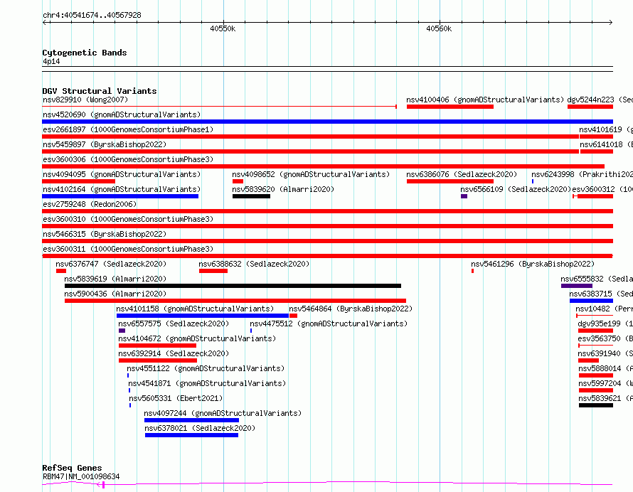The image size is (633, 492).
Task: Open nsv6388632 (Sedlazeck2020) label
Action: (x=254, y=264)
